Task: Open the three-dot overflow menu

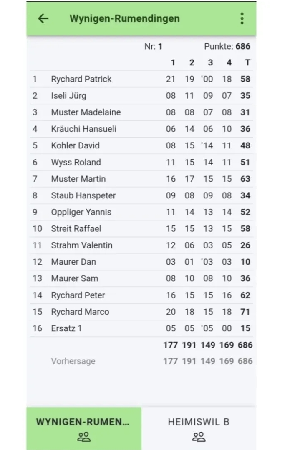Action: point(242,18)
